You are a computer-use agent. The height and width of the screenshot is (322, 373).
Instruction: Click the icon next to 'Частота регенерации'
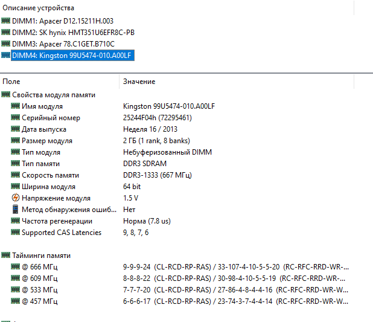click(16, 221)
